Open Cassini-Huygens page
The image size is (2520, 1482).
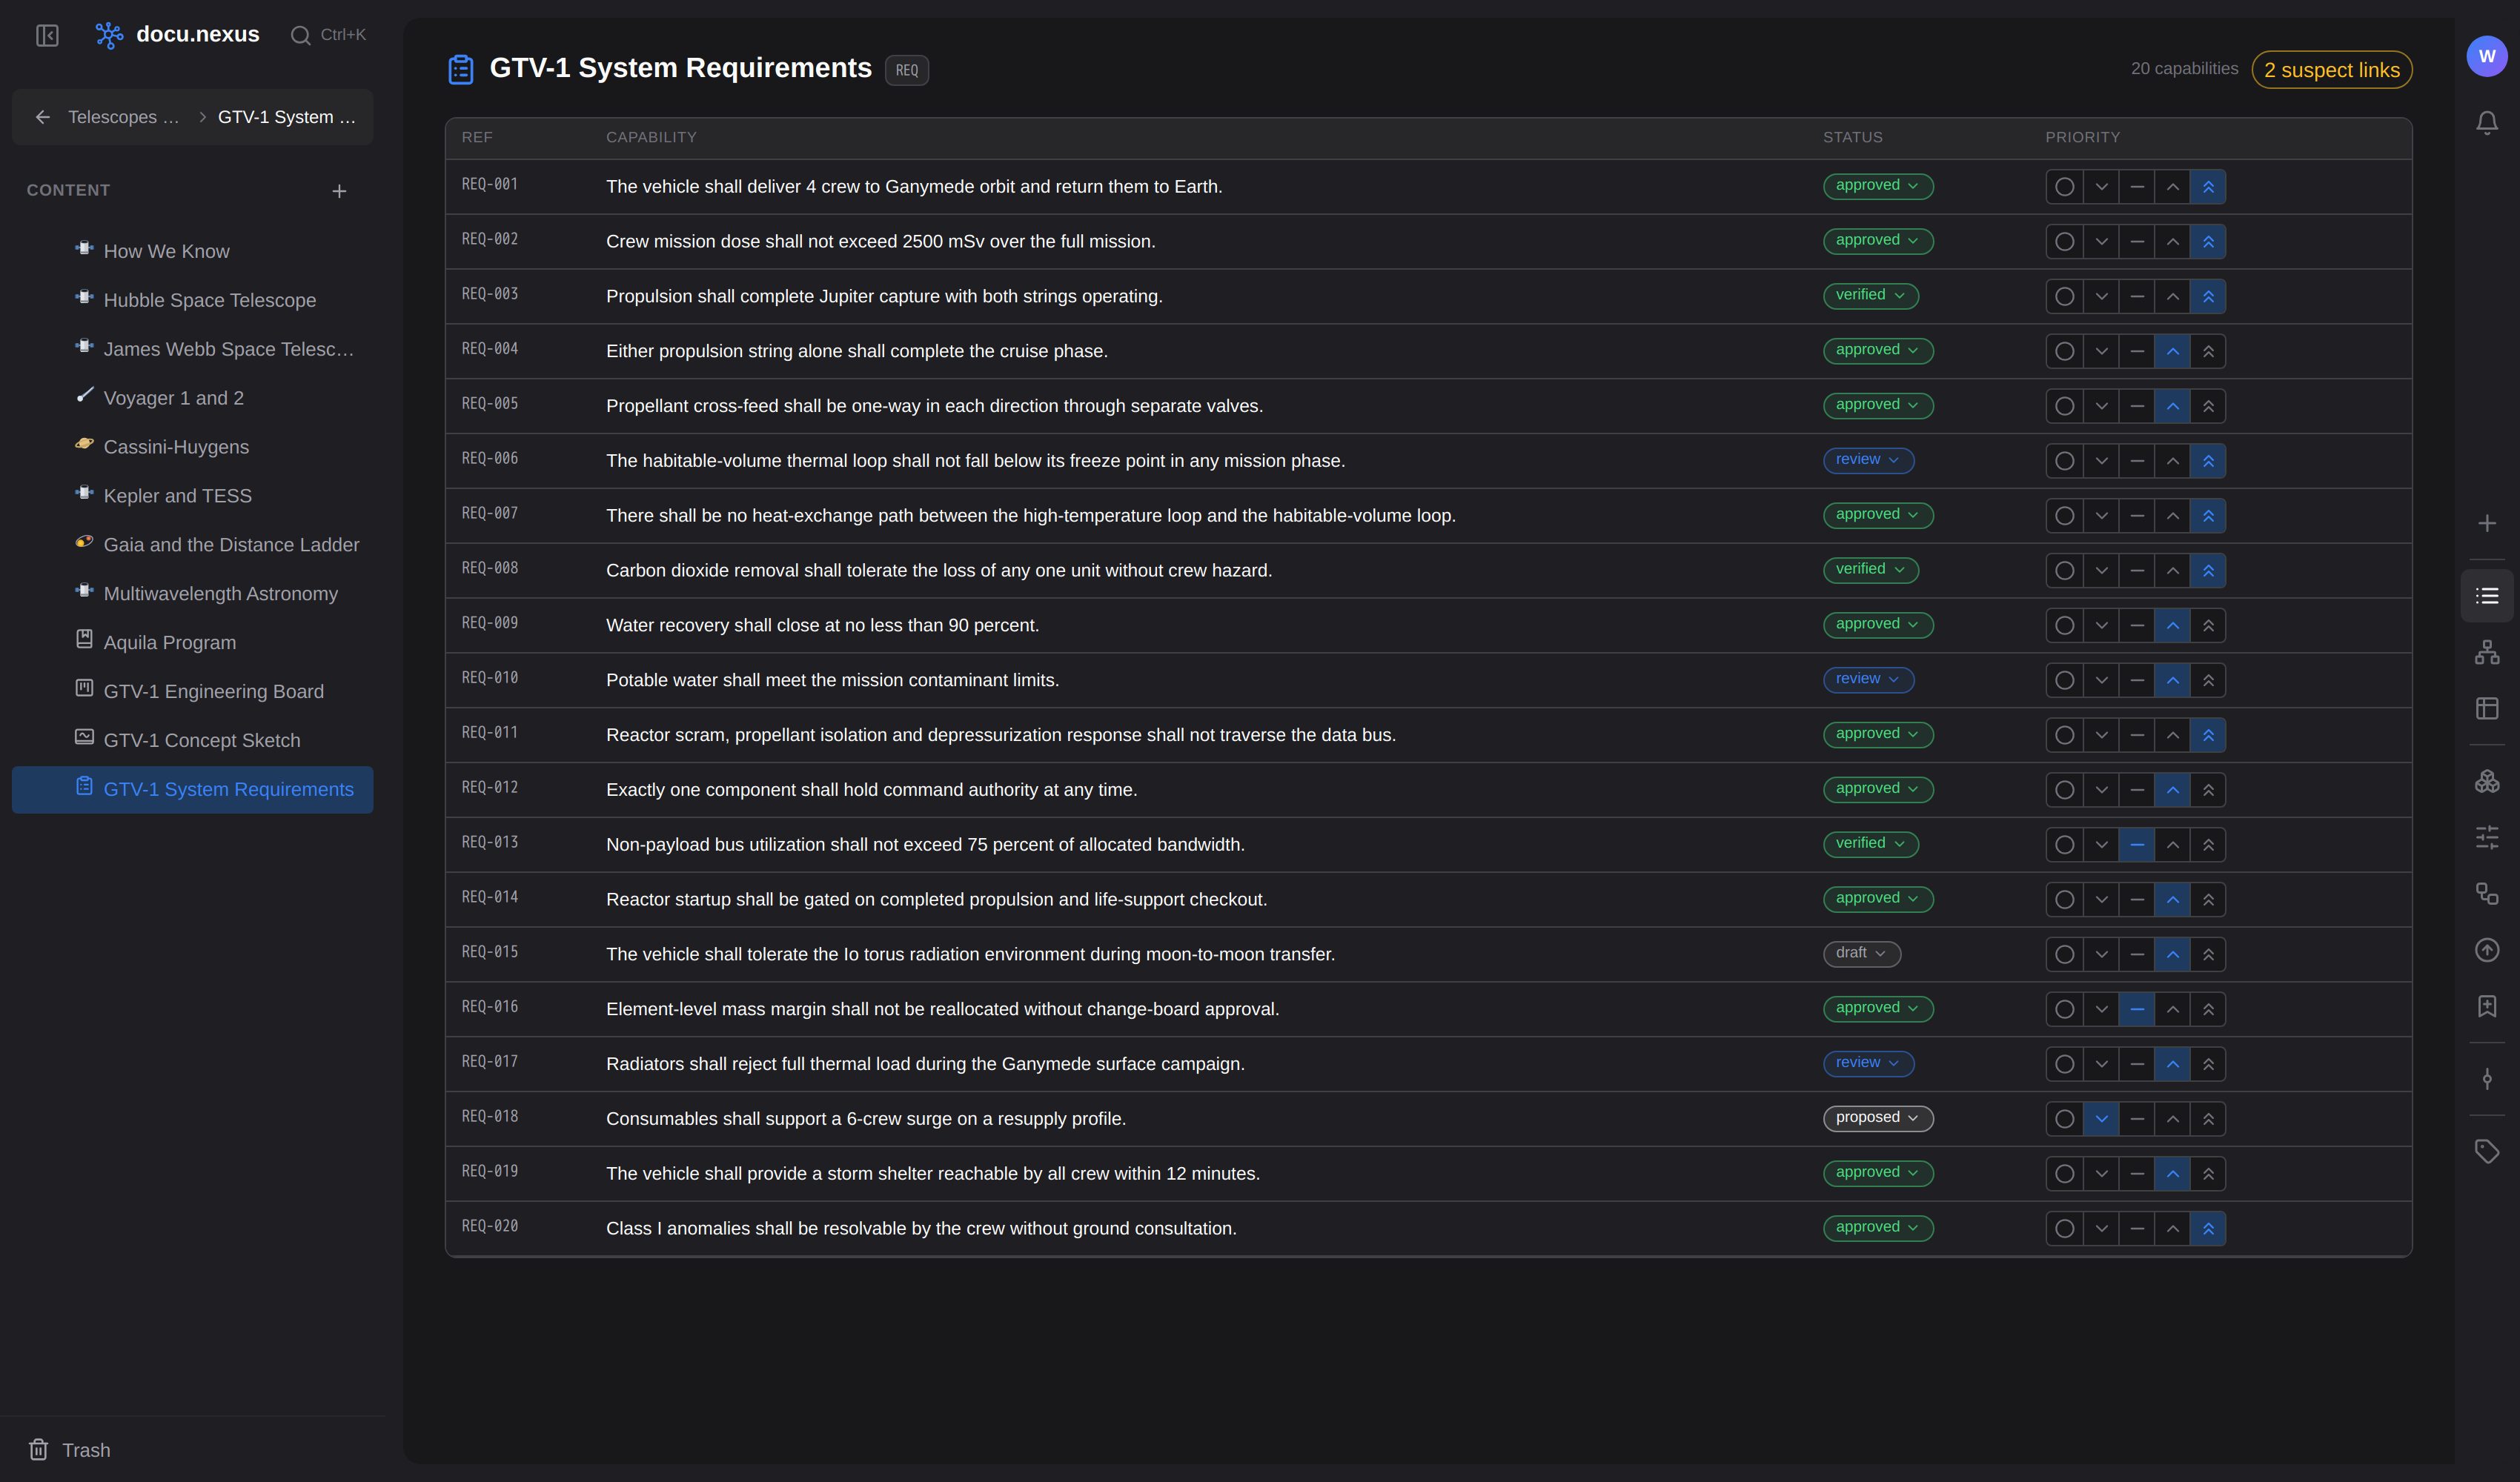[192, 447]
